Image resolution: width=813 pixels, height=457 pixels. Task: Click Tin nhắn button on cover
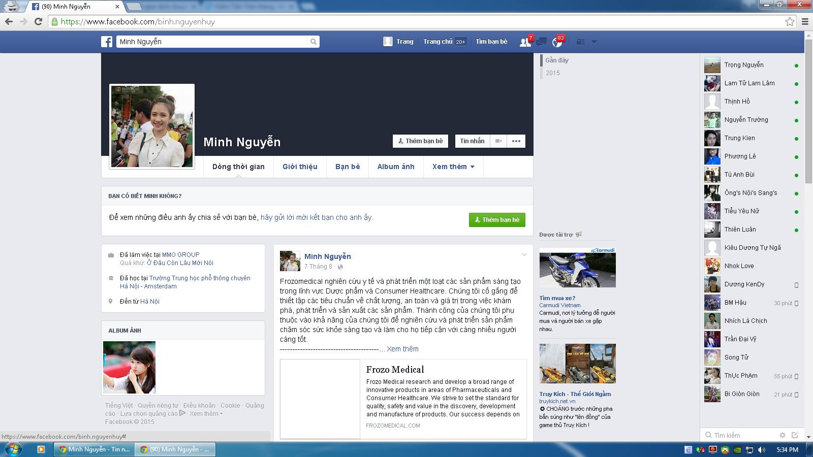click(472, 141)
